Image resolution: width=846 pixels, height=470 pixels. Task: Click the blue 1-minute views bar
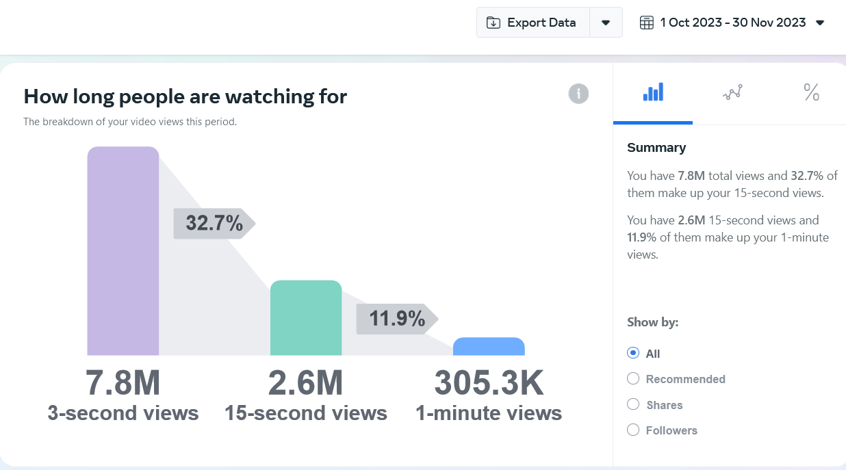489,347
